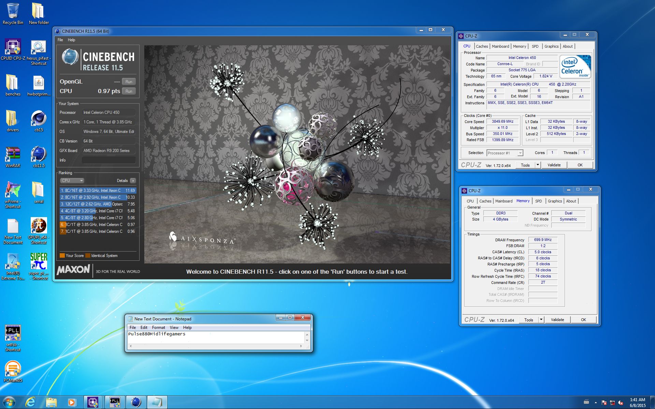Switch to Caches tab in upper CPU-Z
This screenshot has height=409, width=655.
[482, 46]
